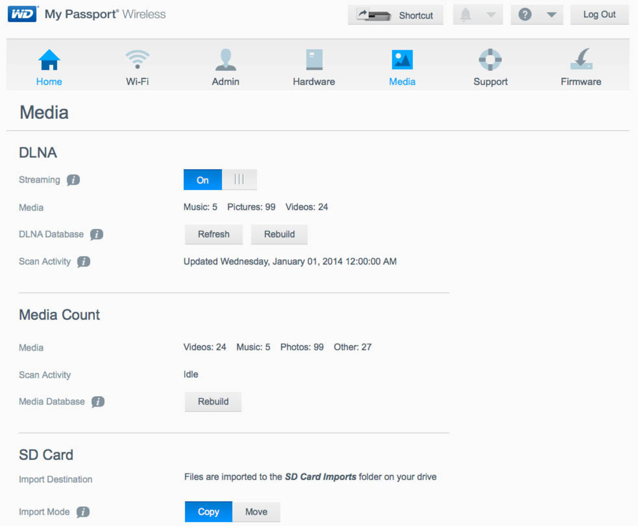Show info for Import Mode

click(x=83, y=512)
